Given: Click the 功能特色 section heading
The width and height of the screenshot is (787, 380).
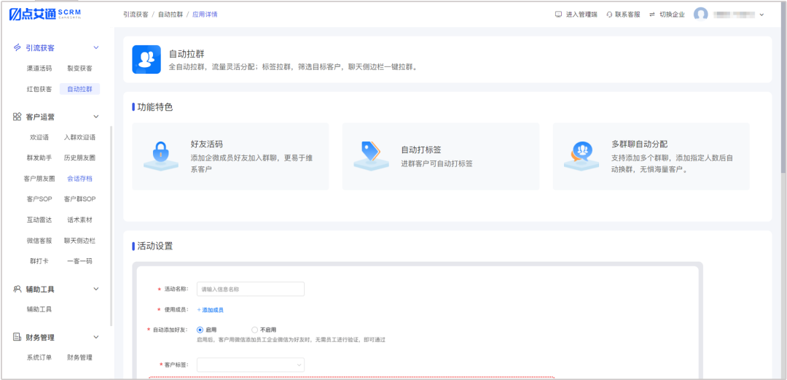Looking at the screenshot, I should pyautogui.click(x=154, y=107).
